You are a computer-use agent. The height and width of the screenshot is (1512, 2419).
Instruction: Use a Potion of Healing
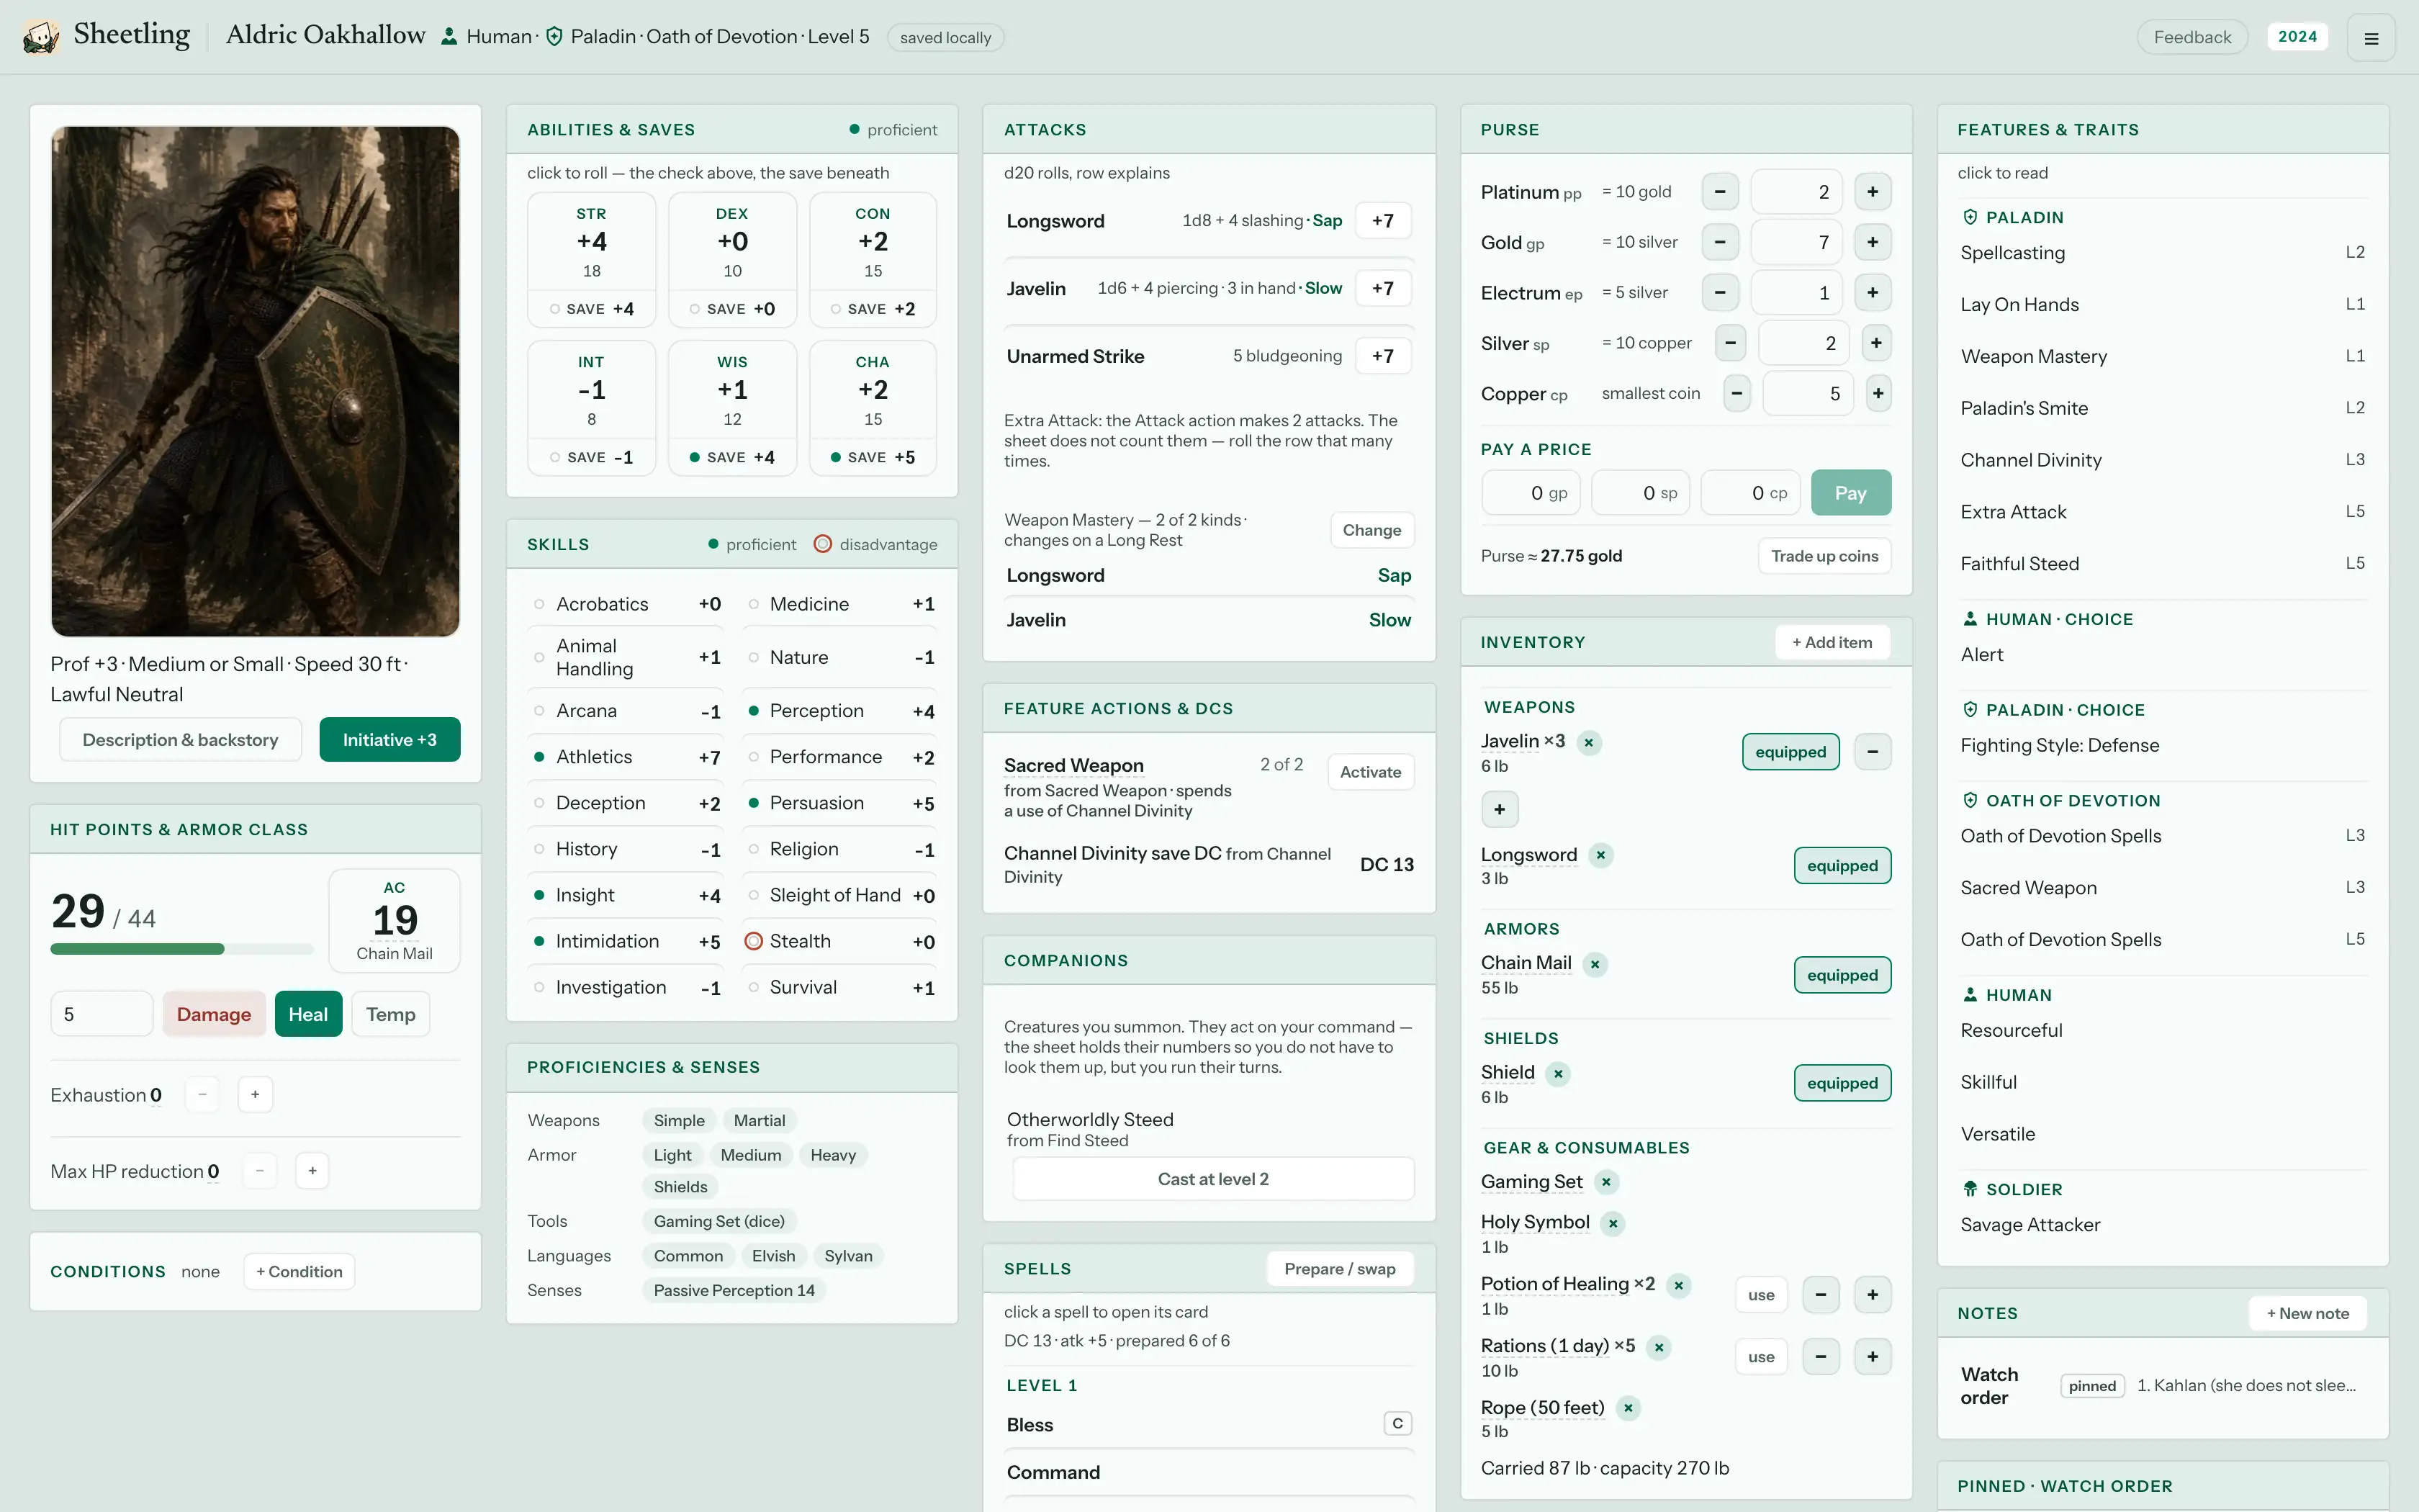(1760, 1295)
